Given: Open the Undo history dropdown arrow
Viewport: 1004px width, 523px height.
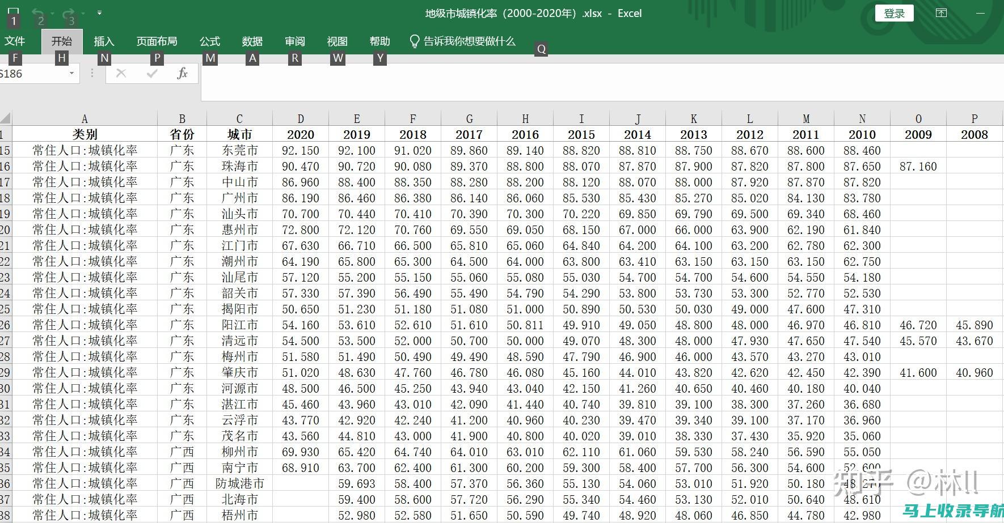Looking at the screenshot, I should [x=52, y=13].
